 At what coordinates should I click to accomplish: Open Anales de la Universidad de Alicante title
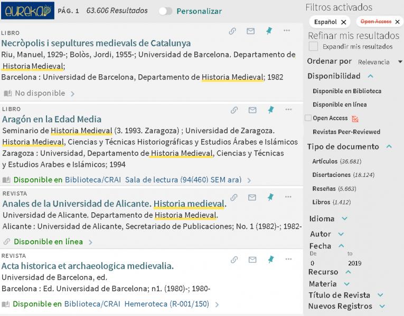(x=115, y=204)
